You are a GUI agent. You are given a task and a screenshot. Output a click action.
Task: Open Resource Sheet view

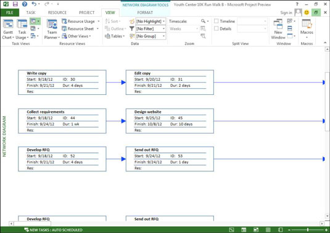(x=80, y=29)
